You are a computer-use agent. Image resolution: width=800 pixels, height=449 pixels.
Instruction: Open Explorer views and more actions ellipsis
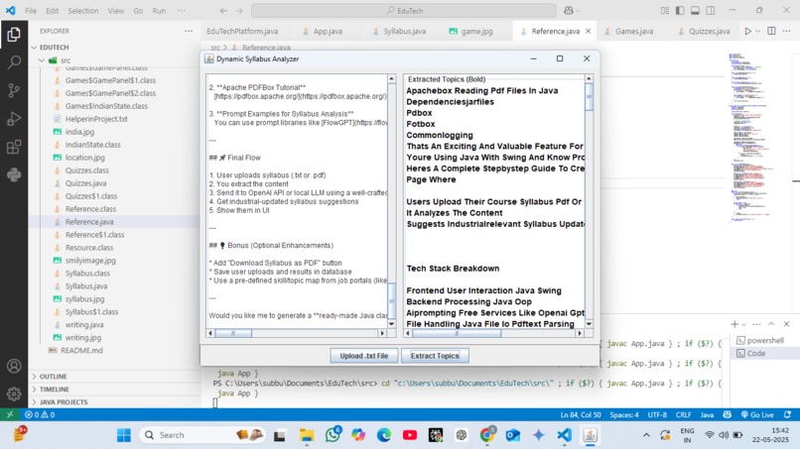click(x=189, y=31)
